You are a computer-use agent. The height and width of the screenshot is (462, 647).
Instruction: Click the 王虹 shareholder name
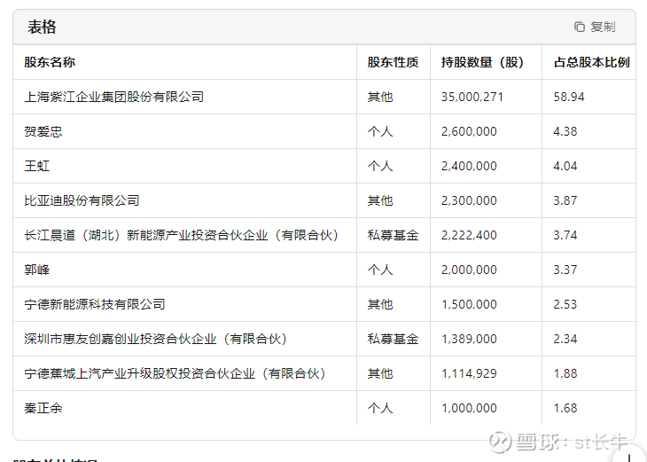(36, 166)
